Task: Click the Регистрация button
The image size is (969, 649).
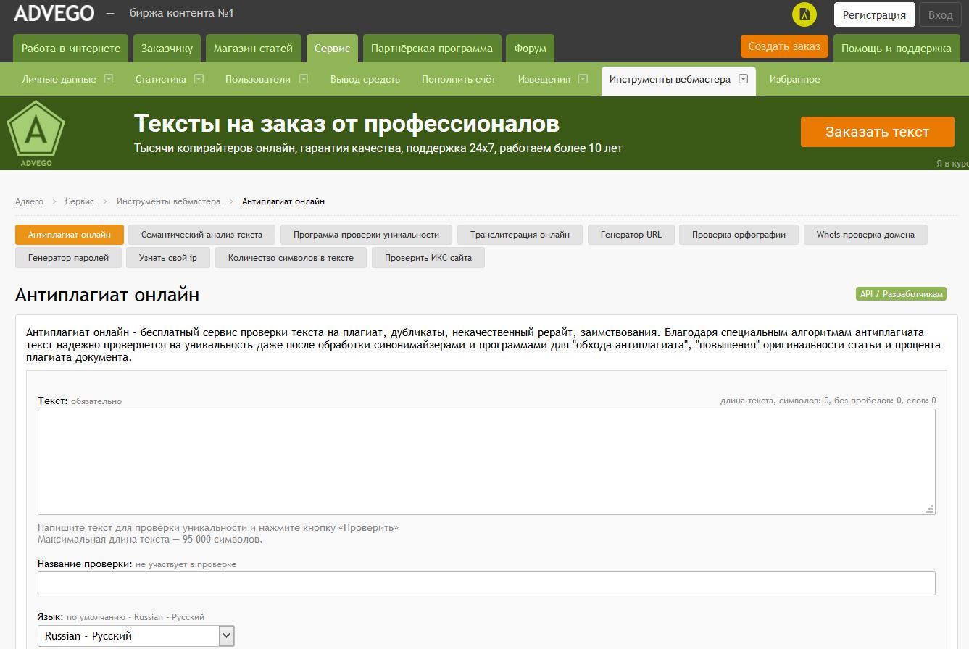Action: 873,14
